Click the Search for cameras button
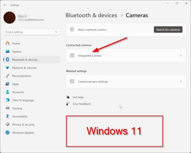191x153 pixels. 168,30
